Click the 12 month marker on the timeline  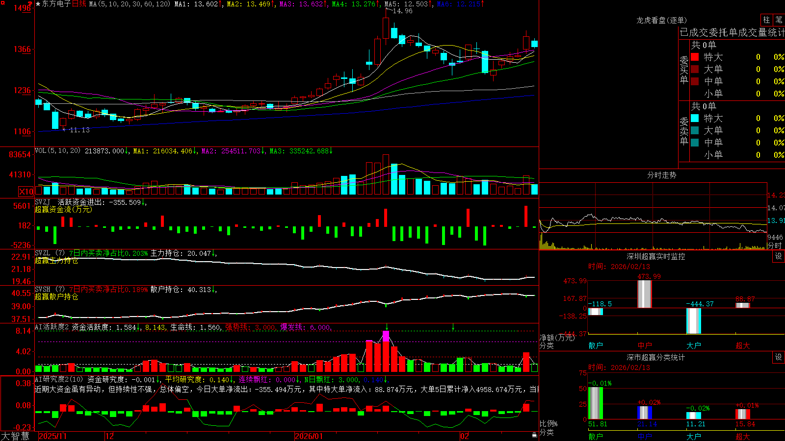coord(109,436)
